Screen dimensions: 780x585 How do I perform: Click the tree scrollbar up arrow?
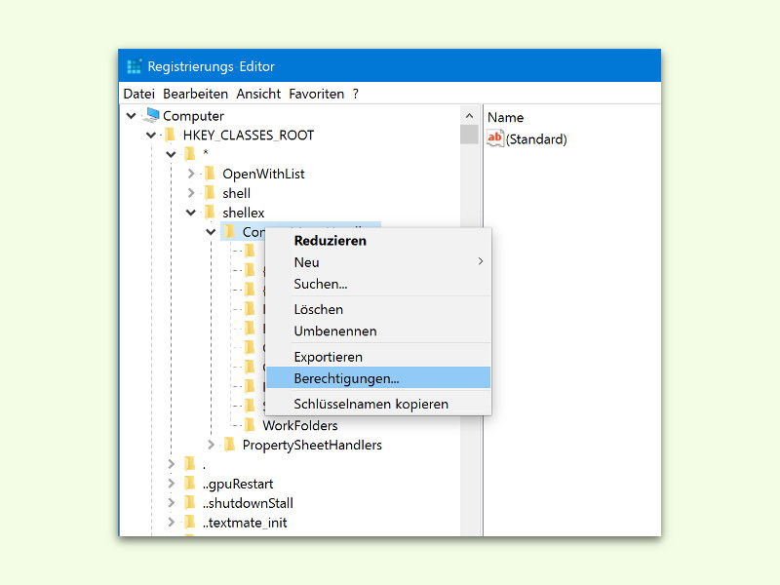tap(469, 116)
